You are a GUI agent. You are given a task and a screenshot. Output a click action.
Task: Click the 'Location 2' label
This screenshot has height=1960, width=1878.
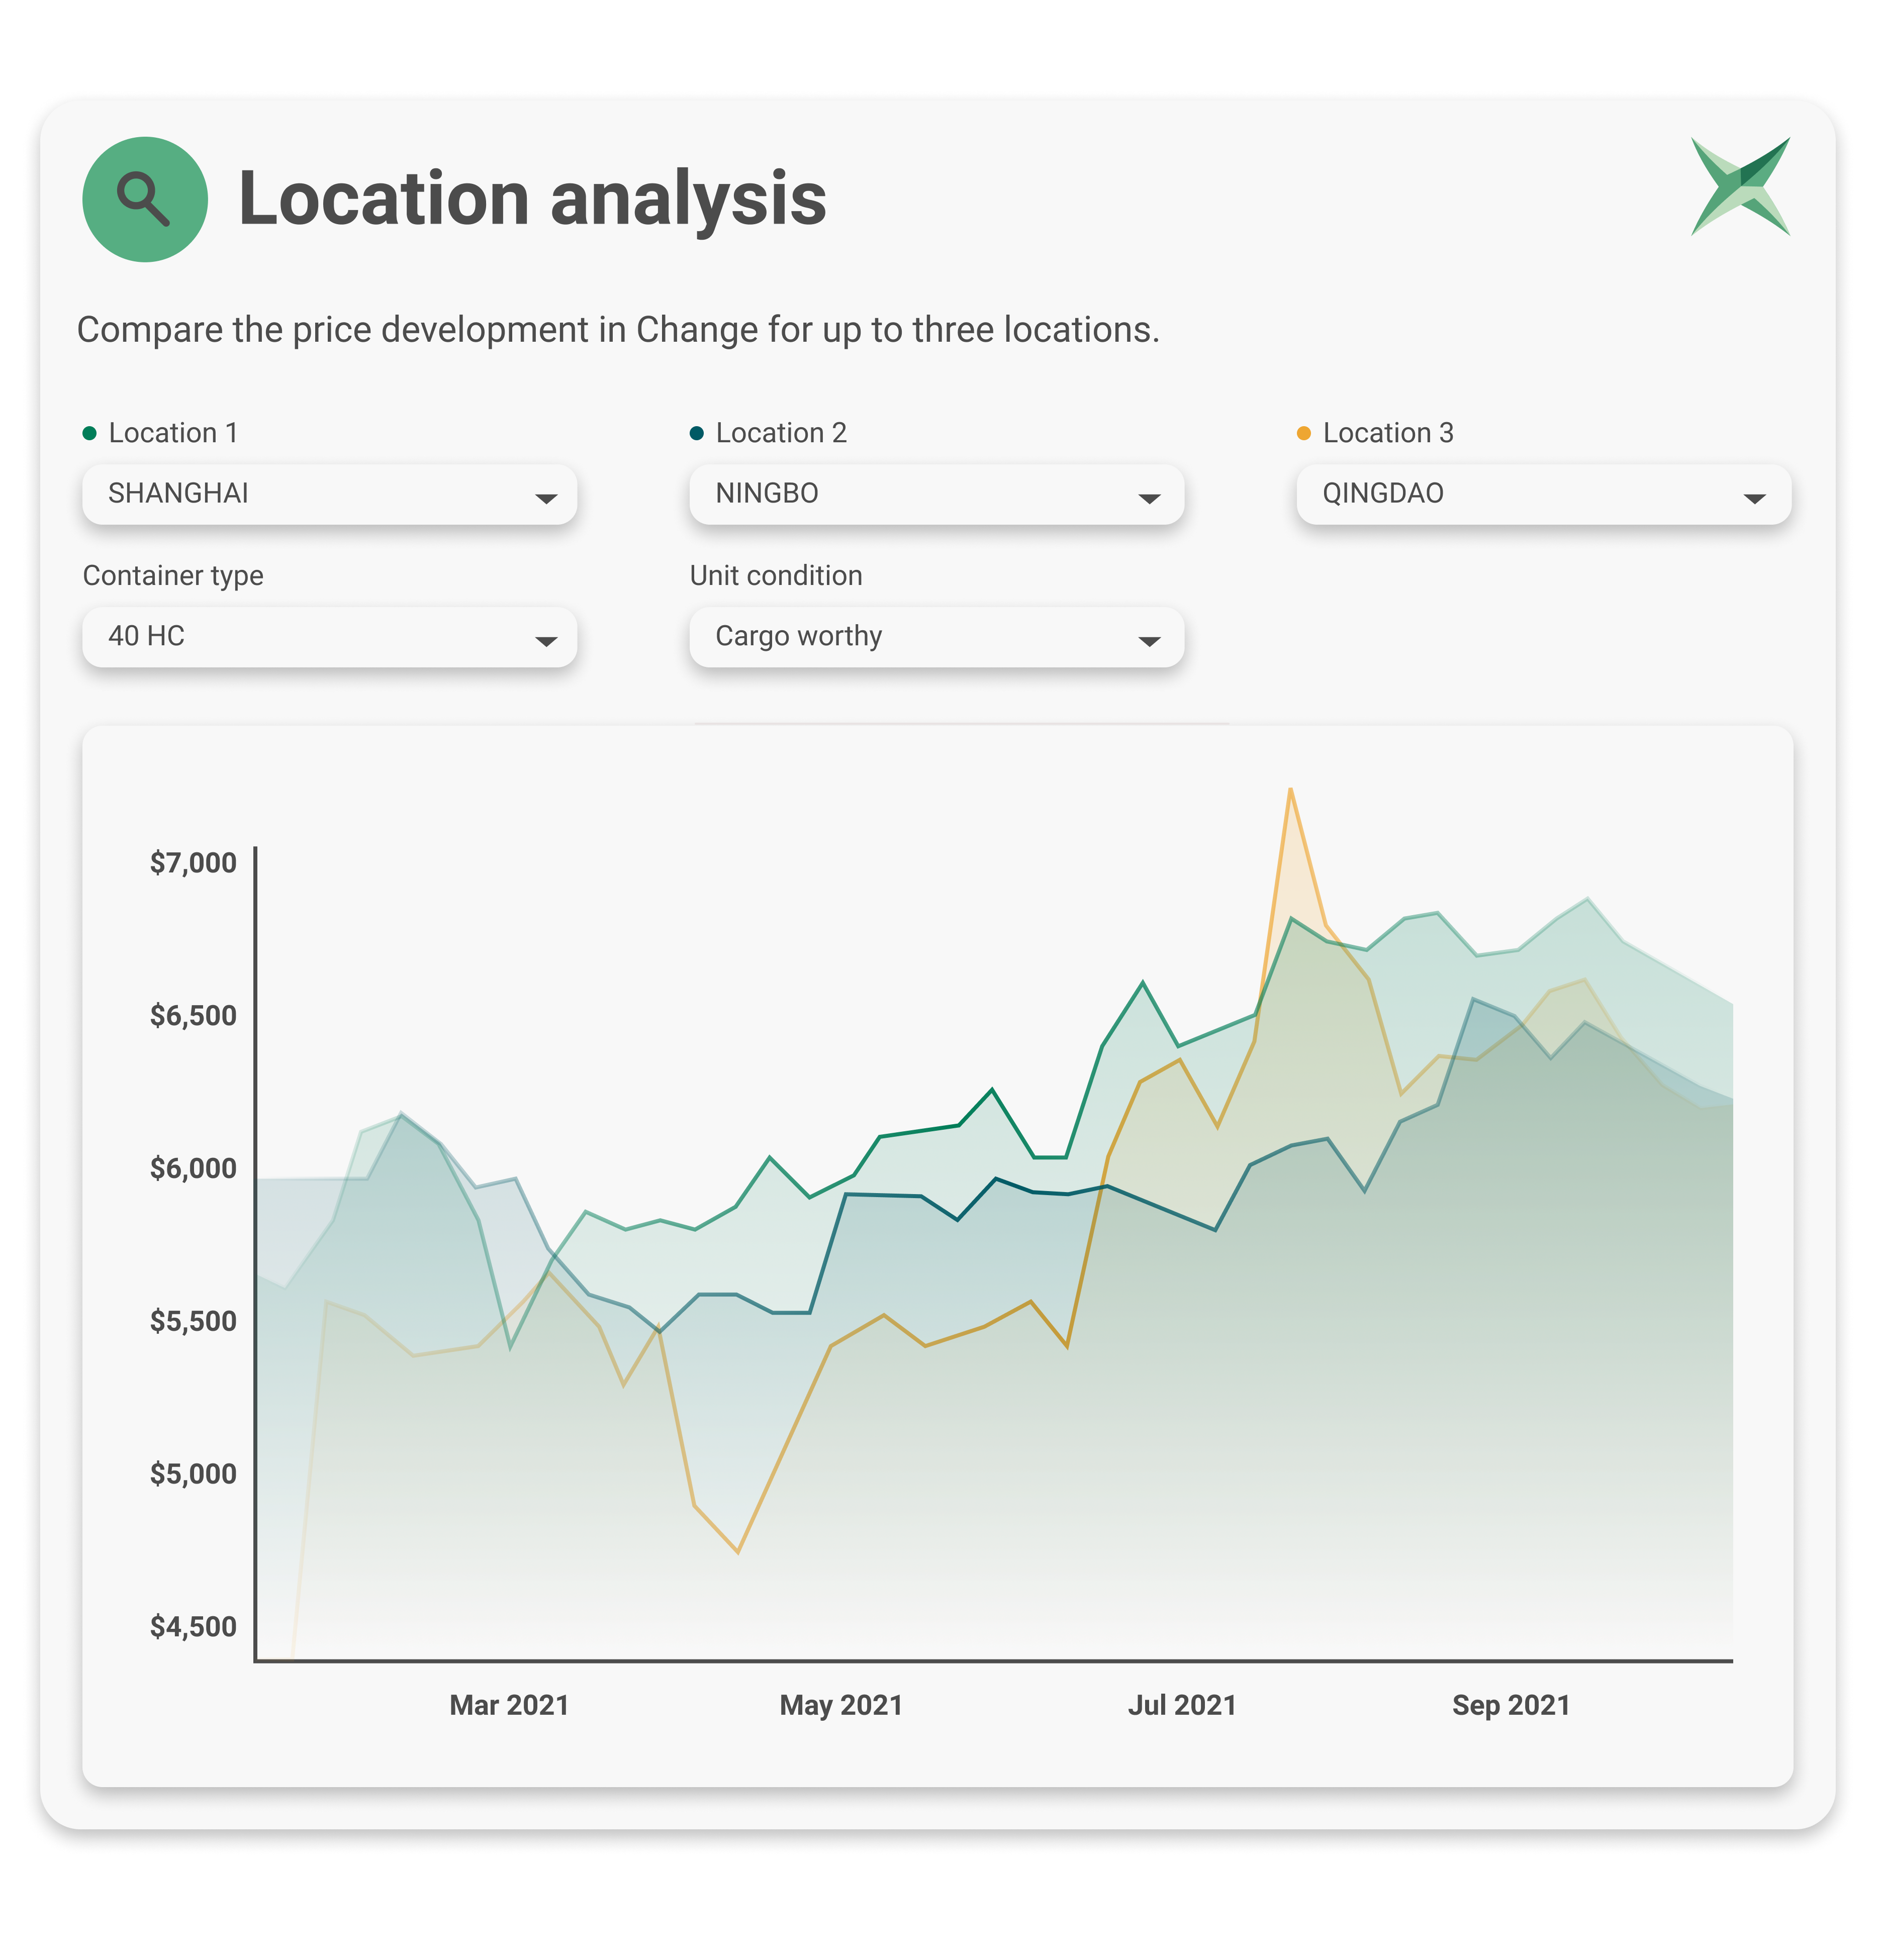tap(781, 433)
